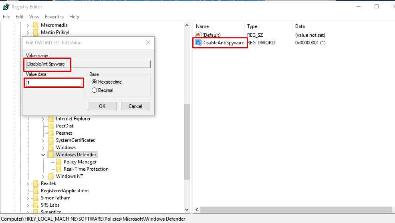This screenshot has height=223, width=395.
Task: Click the SimonTatham folder icon
Action: (36, 198)
